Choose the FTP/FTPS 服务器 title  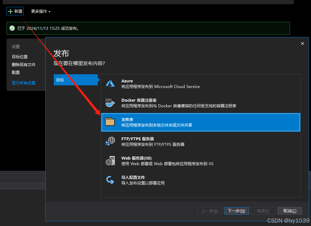click(138, 139)
